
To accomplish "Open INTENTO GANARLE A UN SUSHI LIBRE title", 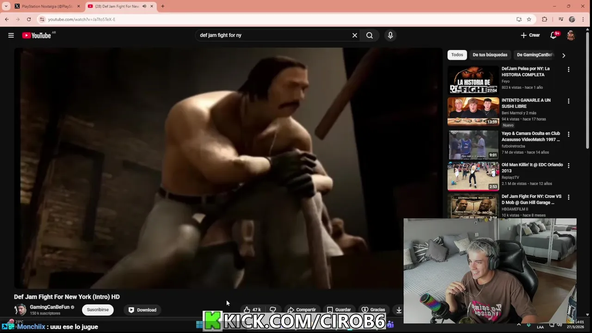I will 526,103.
